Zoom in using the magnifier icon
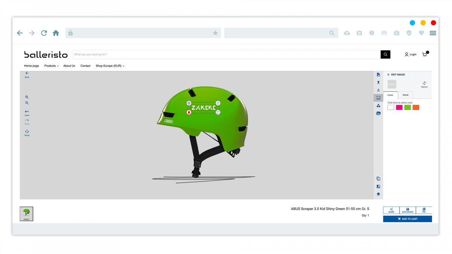The height and width of the screenshot is (254, 452). [x=27, y=97]
